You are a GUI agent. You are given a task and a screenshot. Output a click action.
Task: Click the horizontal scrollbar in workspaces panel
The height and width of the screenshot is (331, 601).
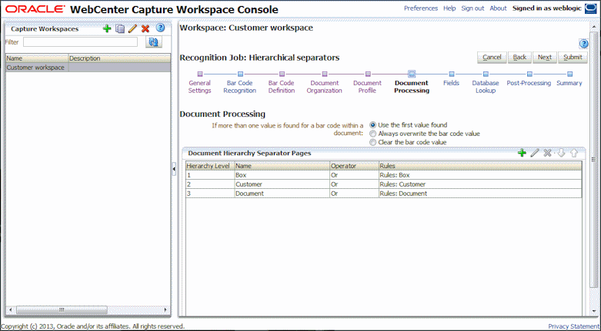pos(88,309)
